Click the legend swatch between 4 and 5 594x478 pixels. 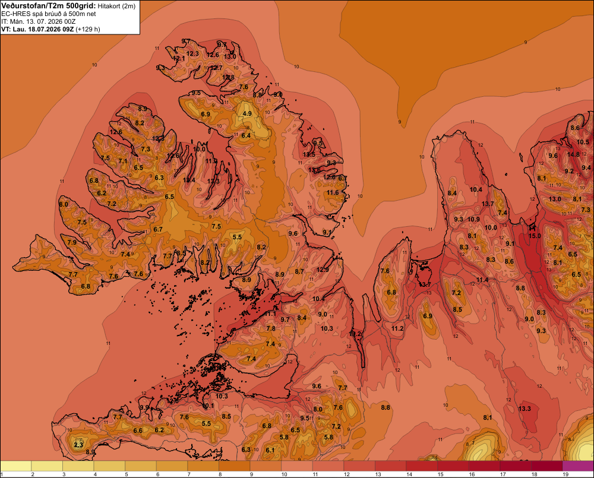point(109,466)
